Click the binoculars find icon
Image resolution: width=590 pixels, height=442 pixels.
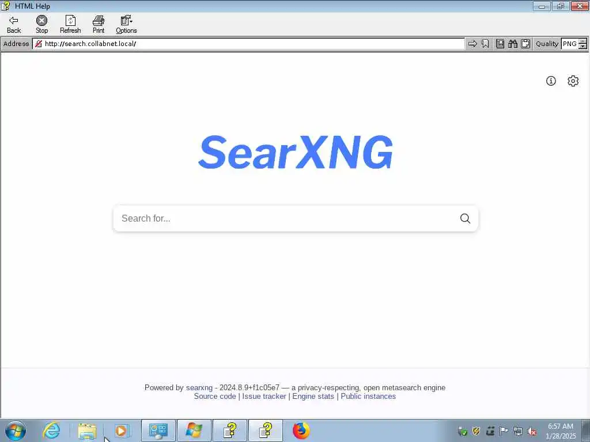coord(513,44)
